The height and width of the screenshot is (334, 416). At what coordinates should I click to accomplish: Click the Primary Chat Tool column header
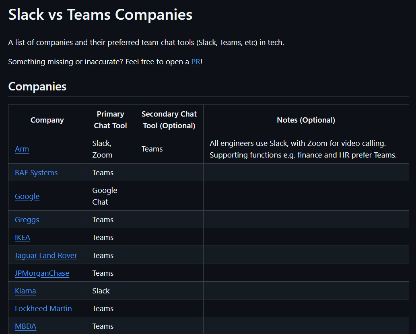110,120
